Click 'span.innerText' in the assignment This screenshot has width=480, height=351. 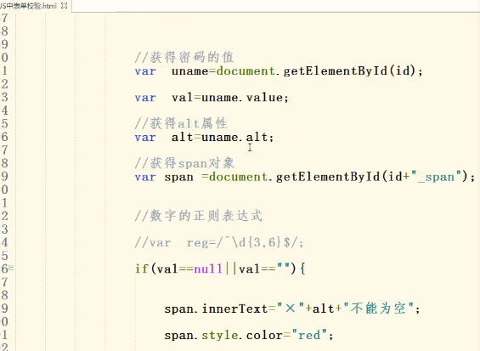[216, 309]
